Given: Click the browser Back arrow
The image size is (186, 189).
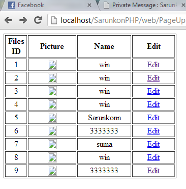Looking at the screenshot, I should (8, 20).
